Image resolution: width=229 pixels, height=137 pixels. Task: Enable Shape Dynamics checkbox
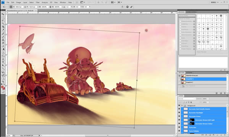181,21
